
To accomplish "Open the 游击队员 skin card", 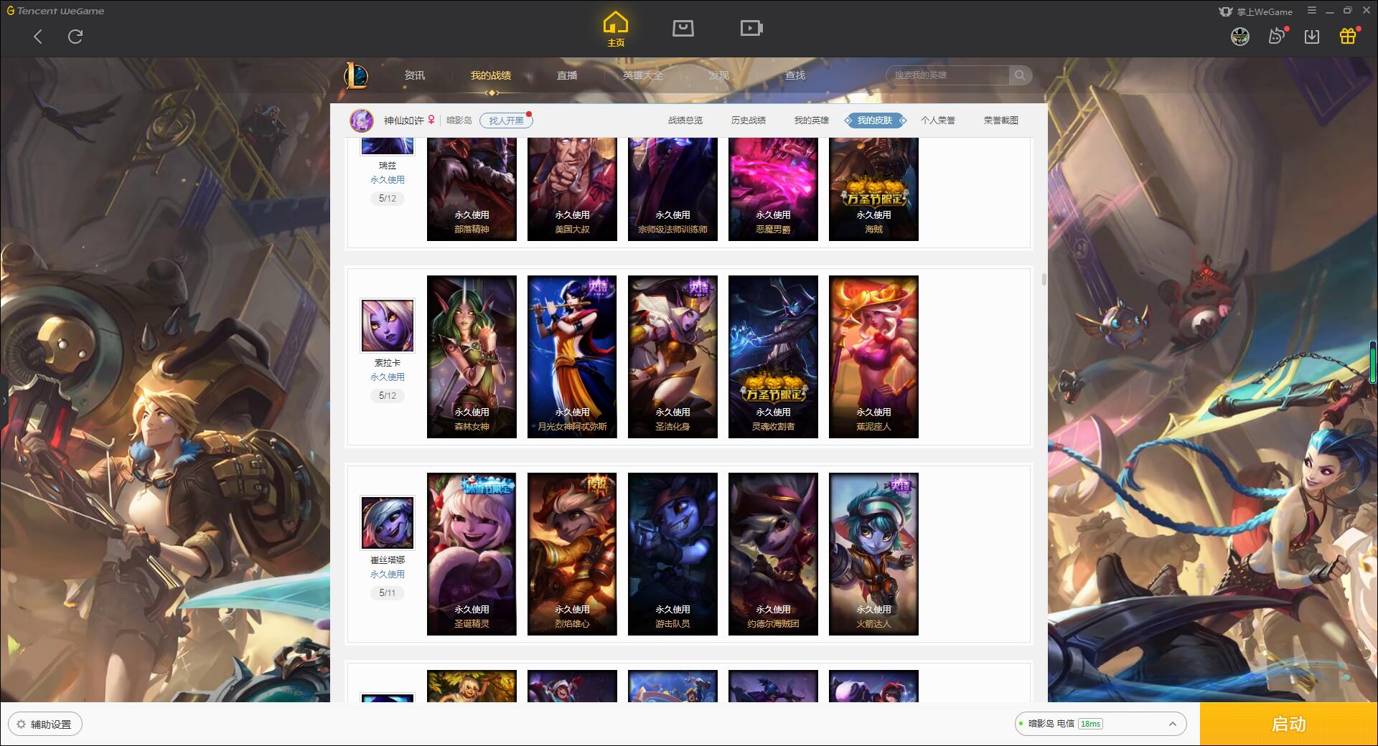I will 672,554.
